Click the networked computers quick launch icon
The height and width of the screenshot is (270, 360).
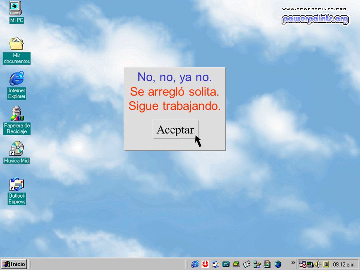pyautogui.click(x=257, y=264)
